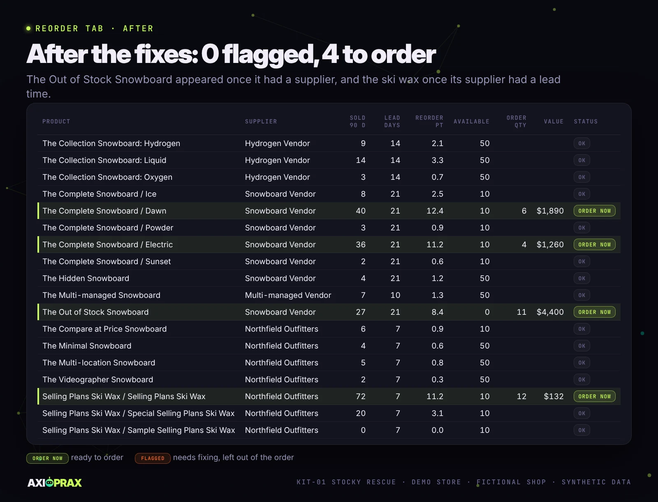Click the STATUS column header

click(586, 121)
